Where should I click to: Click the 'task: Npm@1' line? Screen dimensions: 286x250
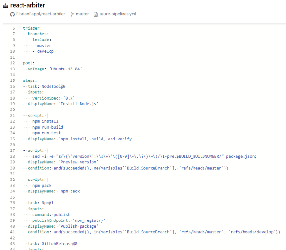pyautogui.click(x=38, y=203)
